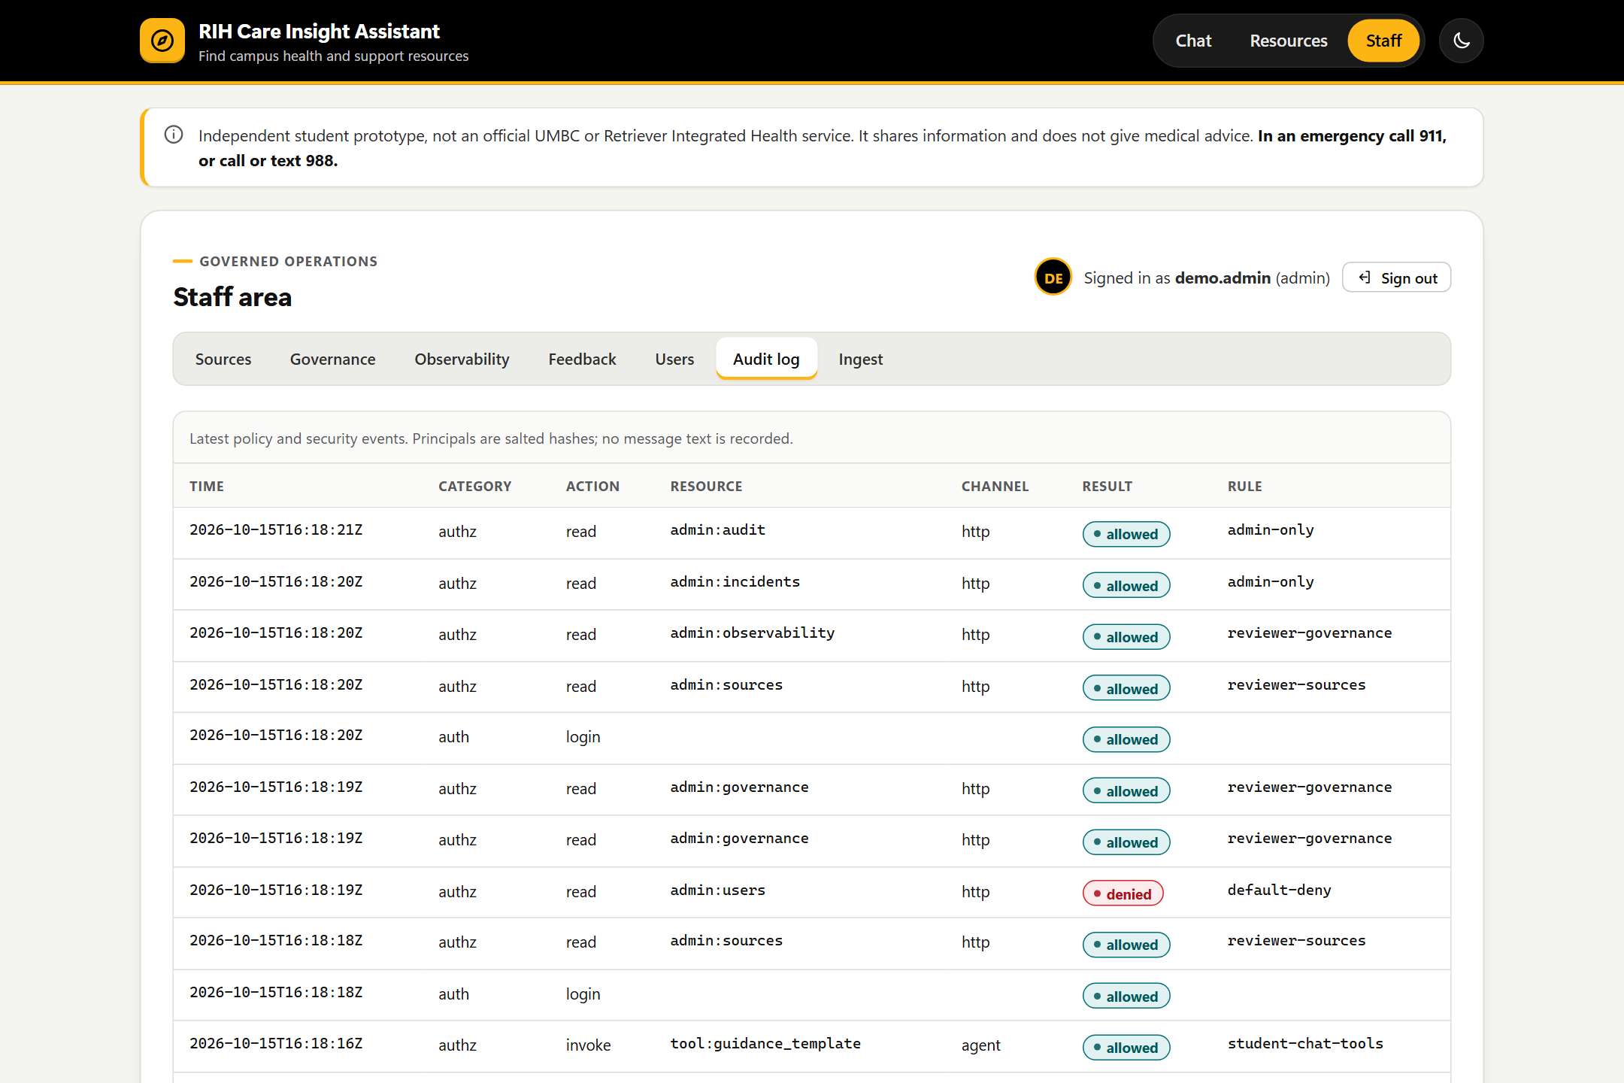
Task: Click the info icon in the disclaimer banner
Action: click(174, 135)
